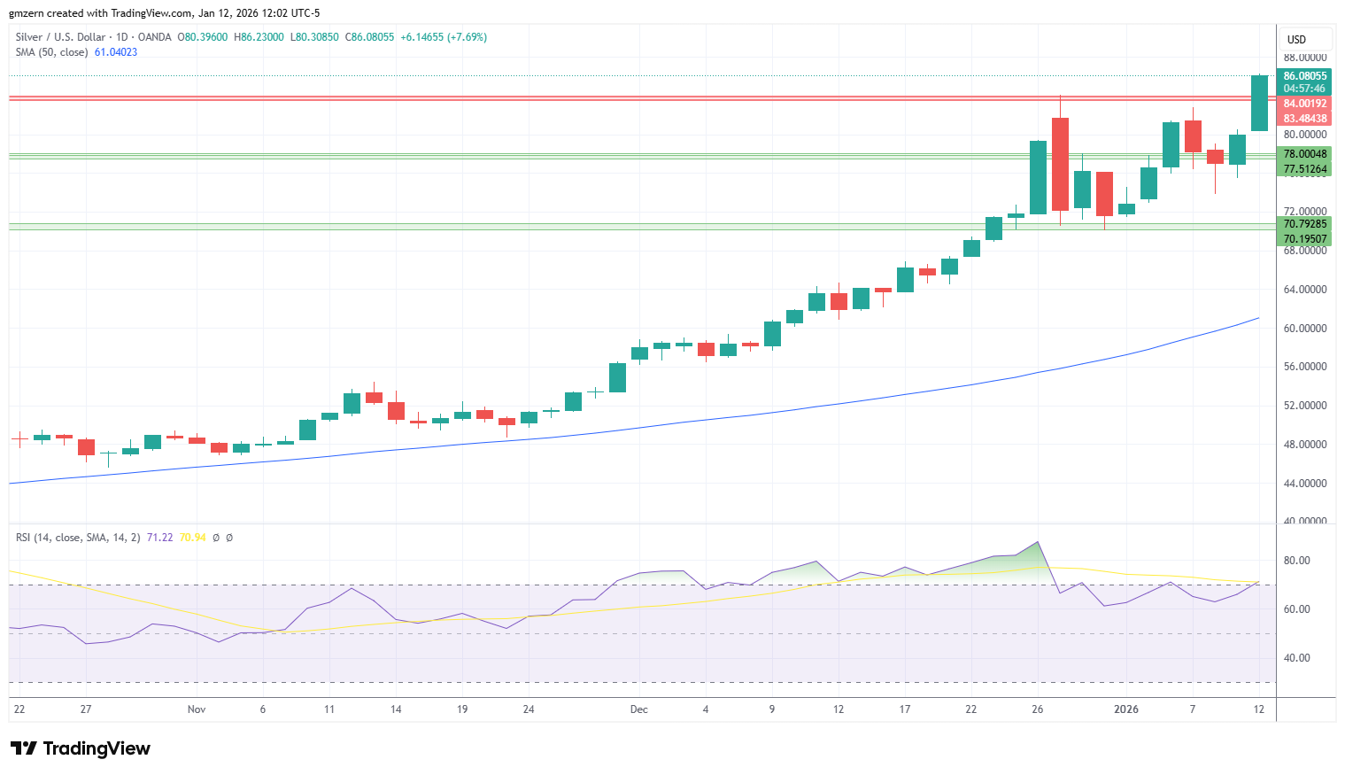Click the 52.00000 price axis tick

(x=1305, y=406)
